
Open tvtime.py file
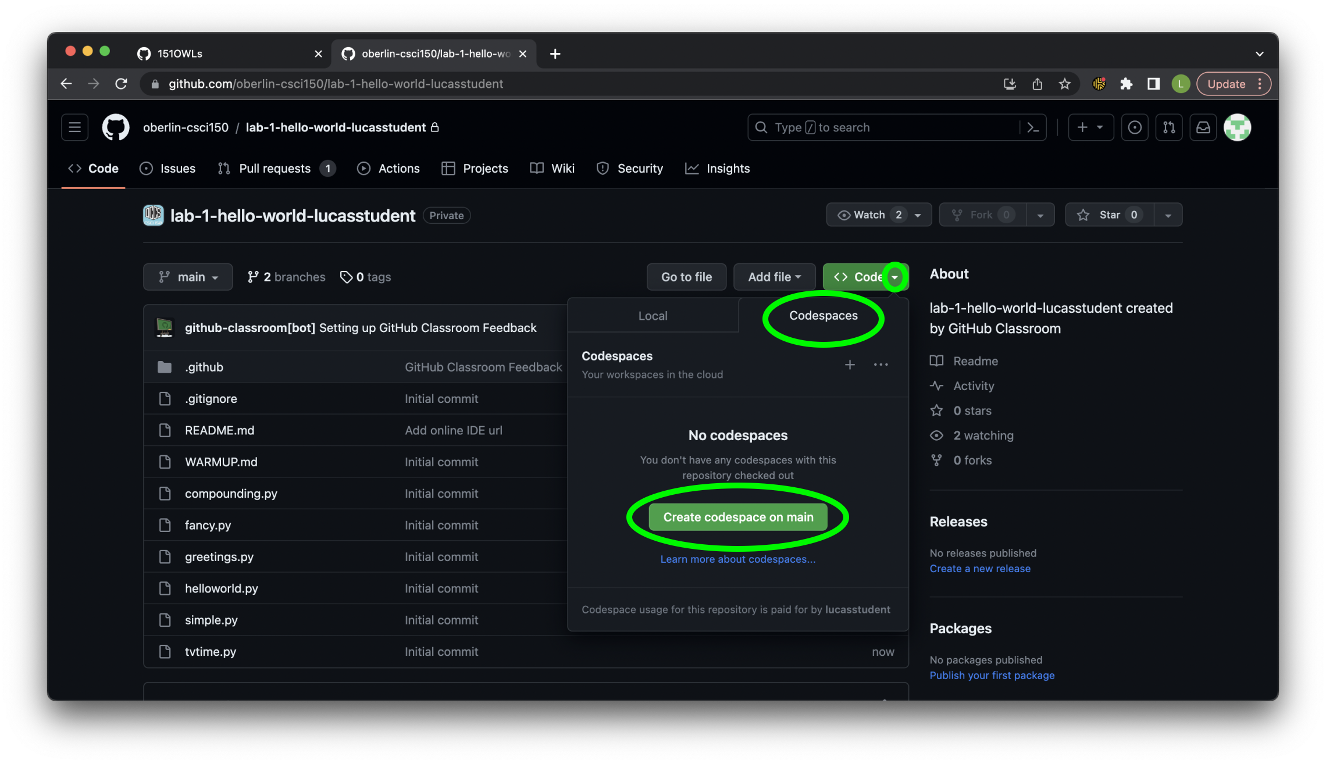pos(211,652)
